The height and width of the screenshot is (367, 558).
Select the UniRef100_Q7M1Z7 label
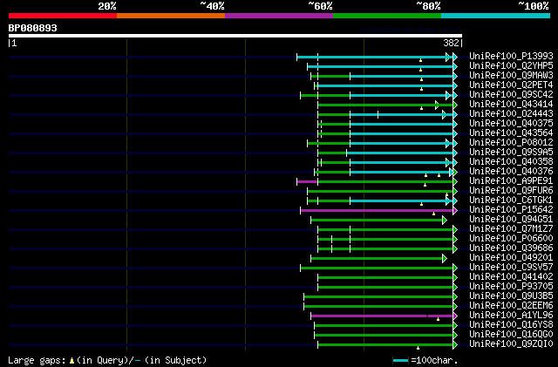(x=511, y=229)
